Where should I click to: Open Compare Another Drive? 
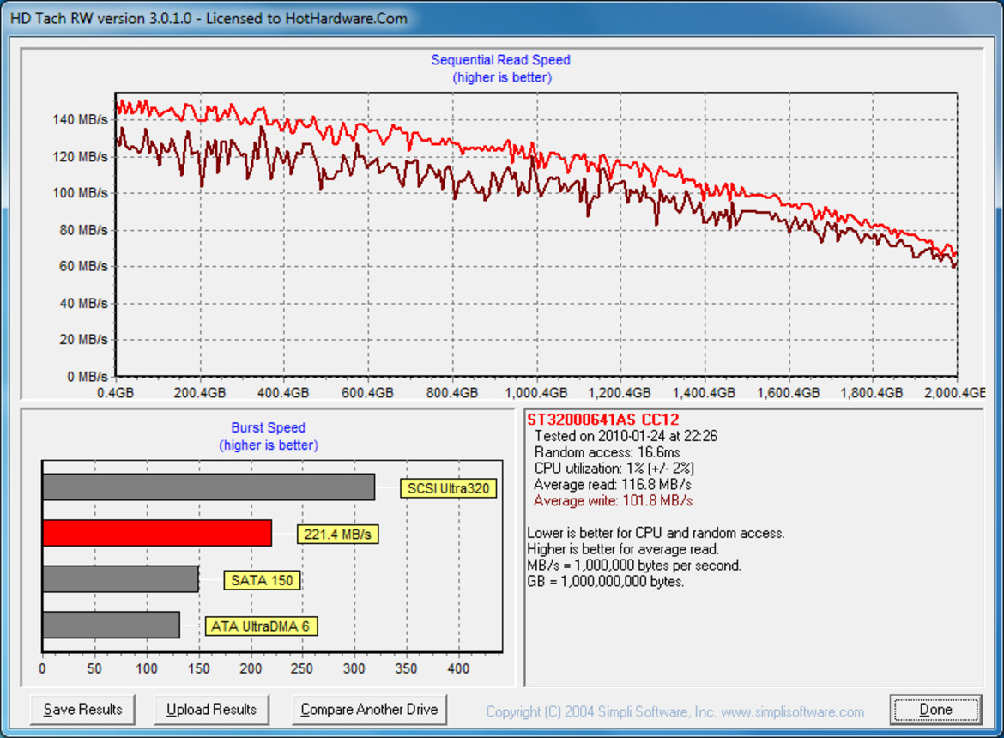pos(369,709)
